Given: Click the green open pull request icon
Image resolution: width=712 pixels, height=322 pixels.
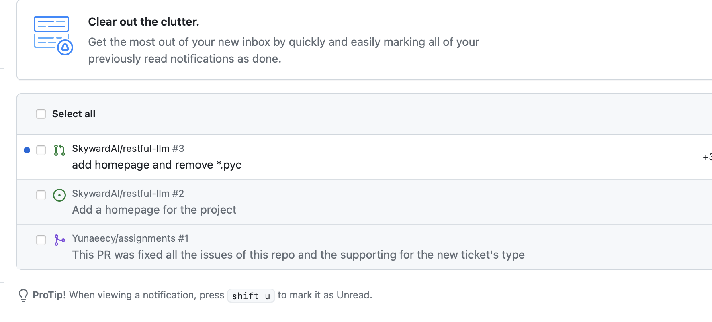Looking at the screenshot, I should click(x=59, y=150).
